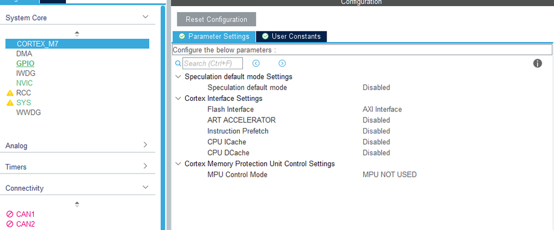
Task: Expand the Analog category
Action: coord(145,145)
